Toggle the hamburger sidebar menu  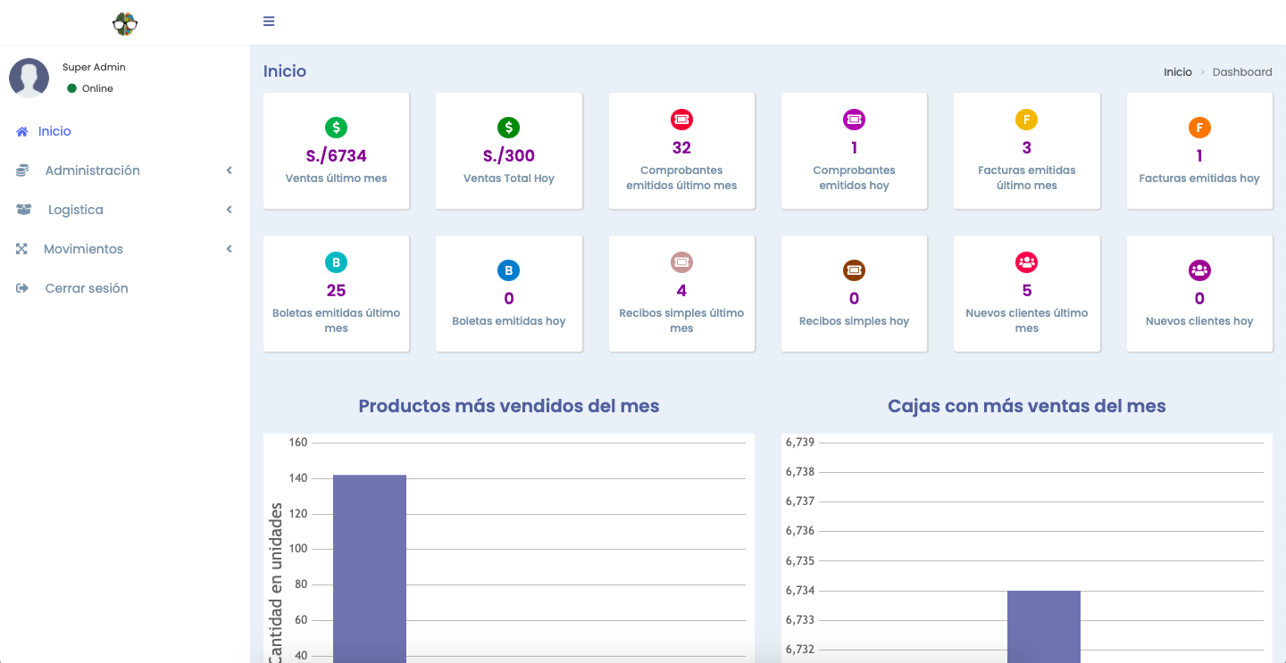pos(269,21)
